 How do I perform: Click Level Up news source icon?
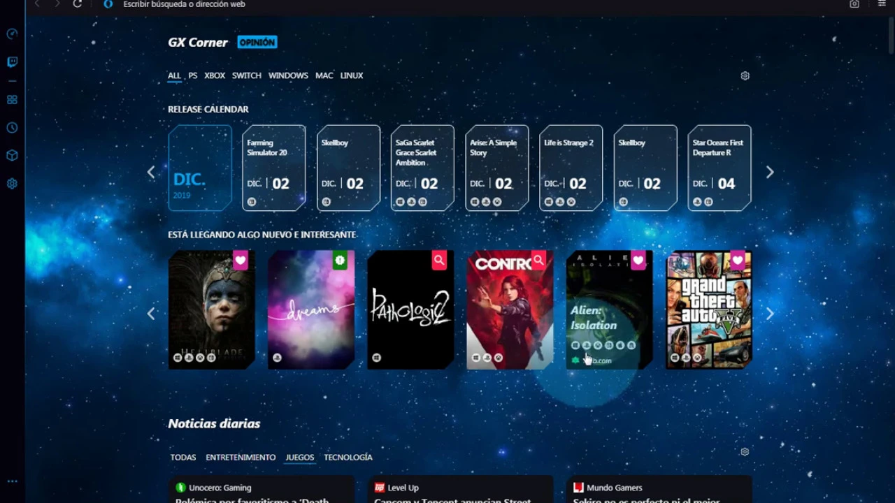point(379,488)
